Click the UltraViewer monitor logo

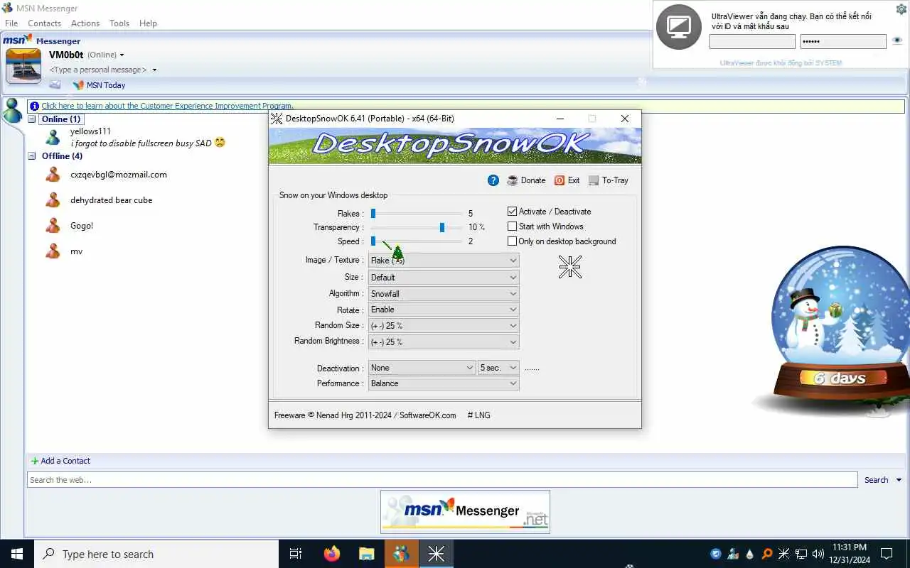679,27
